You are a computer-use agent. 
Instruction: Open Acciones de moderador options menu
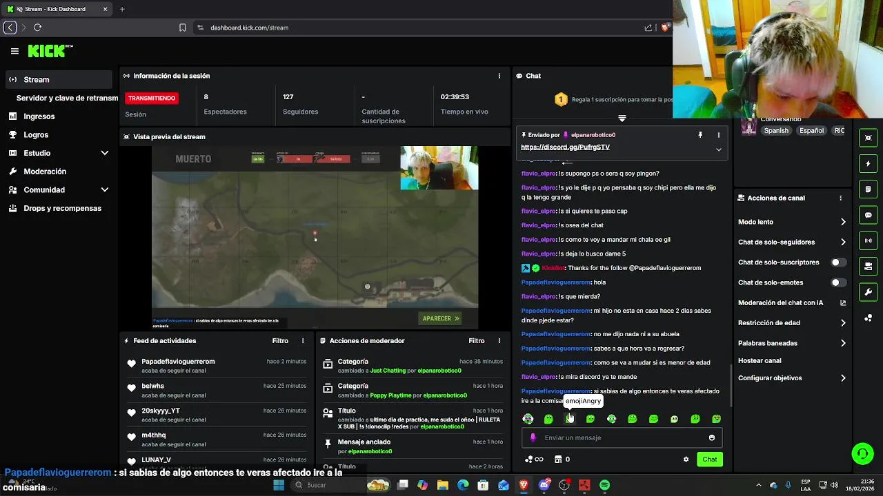(x=499, y=341)
